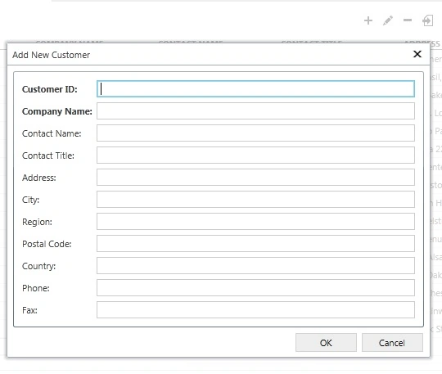Focus the Country text box

tap(255, 266)
